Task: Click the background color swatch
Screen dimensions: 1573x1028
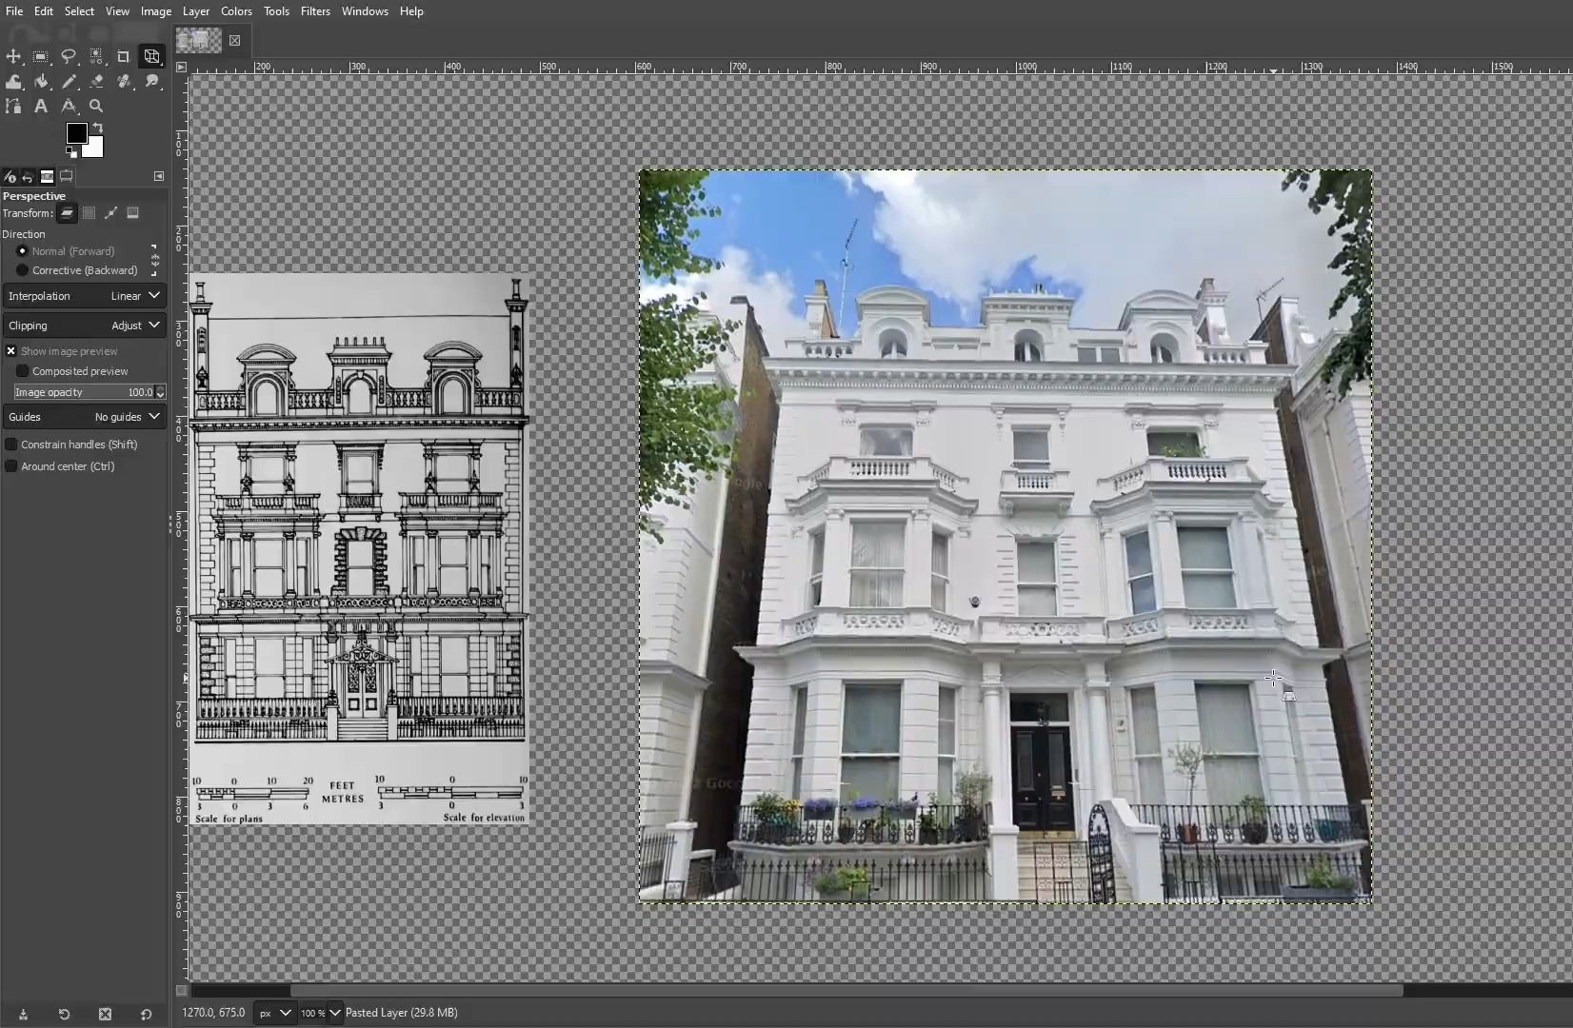Action: tap(95, 149)
